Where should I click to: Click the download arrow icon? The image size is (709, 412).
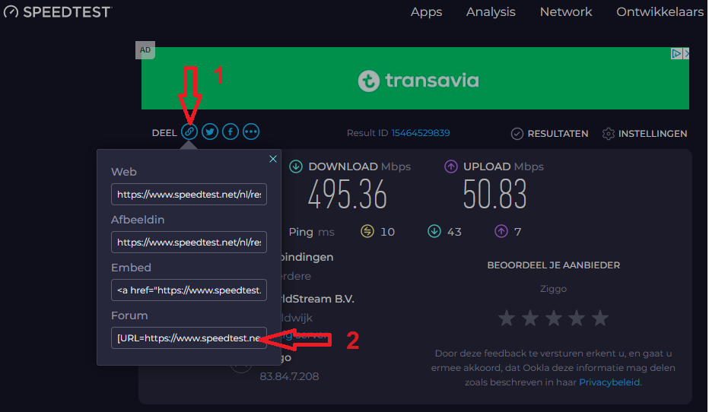click(296, 166)
